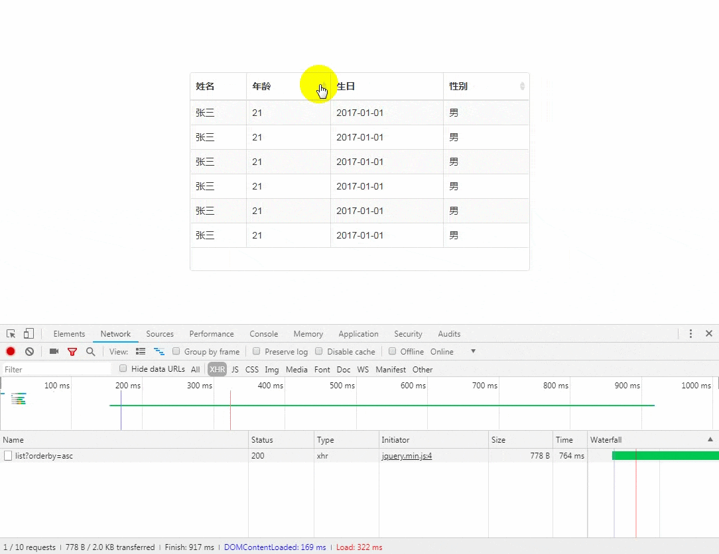Image resolution: width=719 pixels, height=554 pixels.
Task: Open DevTools three-dot customize menu
Action: 690,333
